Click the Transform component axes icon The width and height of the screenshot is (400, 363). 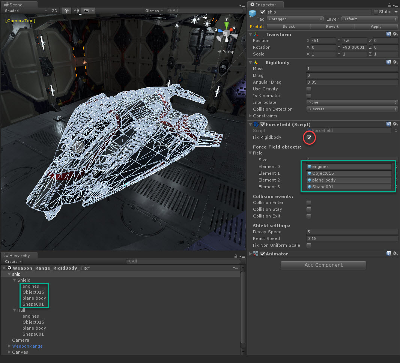click(256, 34)
